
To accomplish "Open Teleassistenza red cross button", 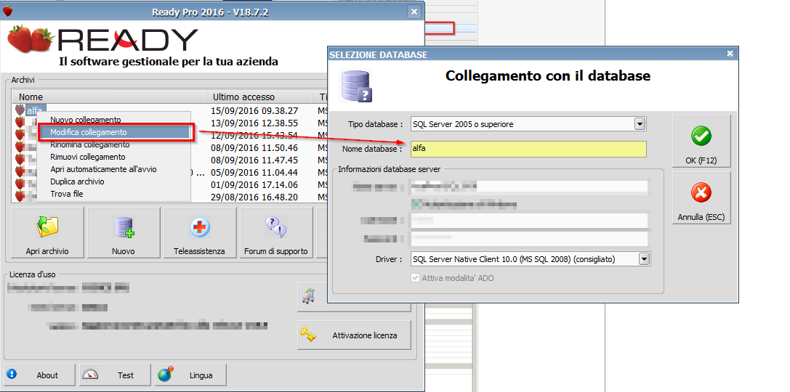I will tap(200, 232).
